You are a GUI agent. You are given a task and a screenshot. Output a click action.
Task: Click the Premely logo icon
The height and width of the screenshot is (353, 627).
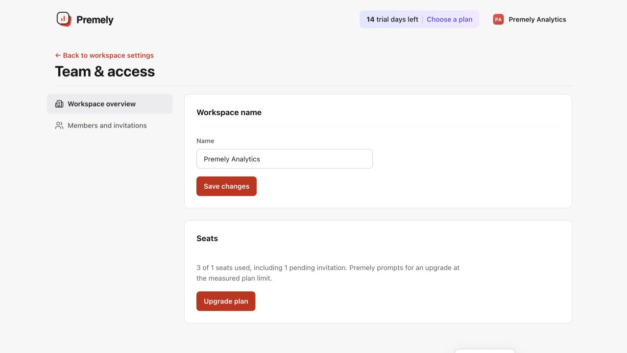(x=64, y=19)
